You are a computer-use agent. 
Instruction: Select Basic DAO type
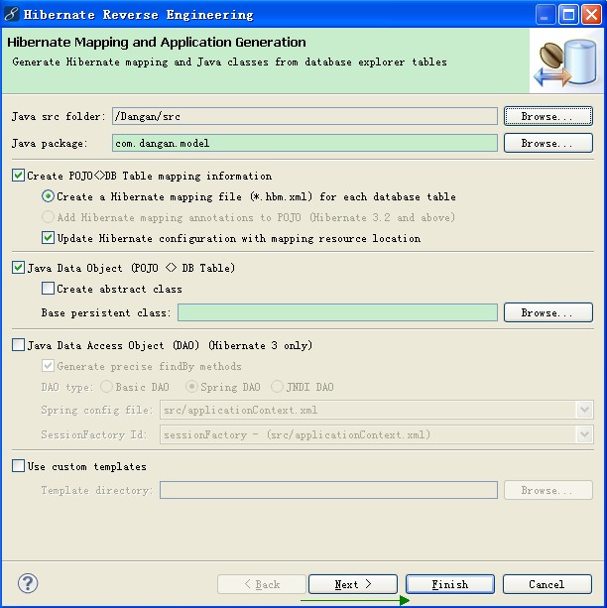tap(107, 387)
